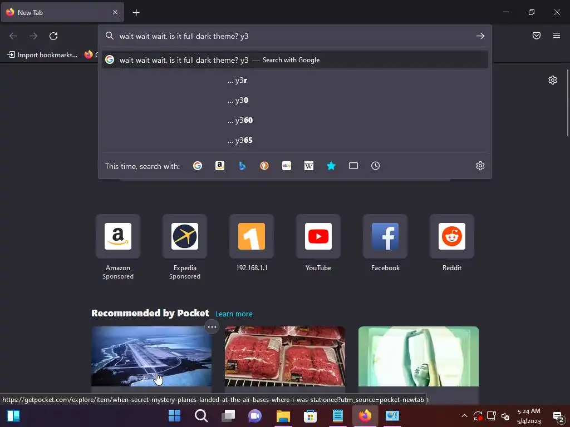Search this time with Wikipedia icon

[x=308, y=166]
